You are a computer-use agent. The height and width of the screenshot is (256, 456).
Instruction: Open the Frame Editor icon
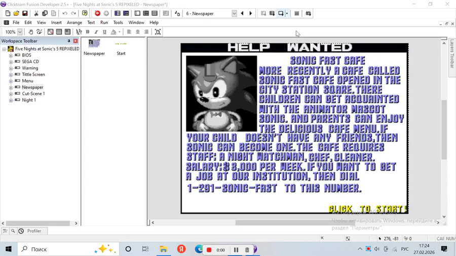point(137,13)
